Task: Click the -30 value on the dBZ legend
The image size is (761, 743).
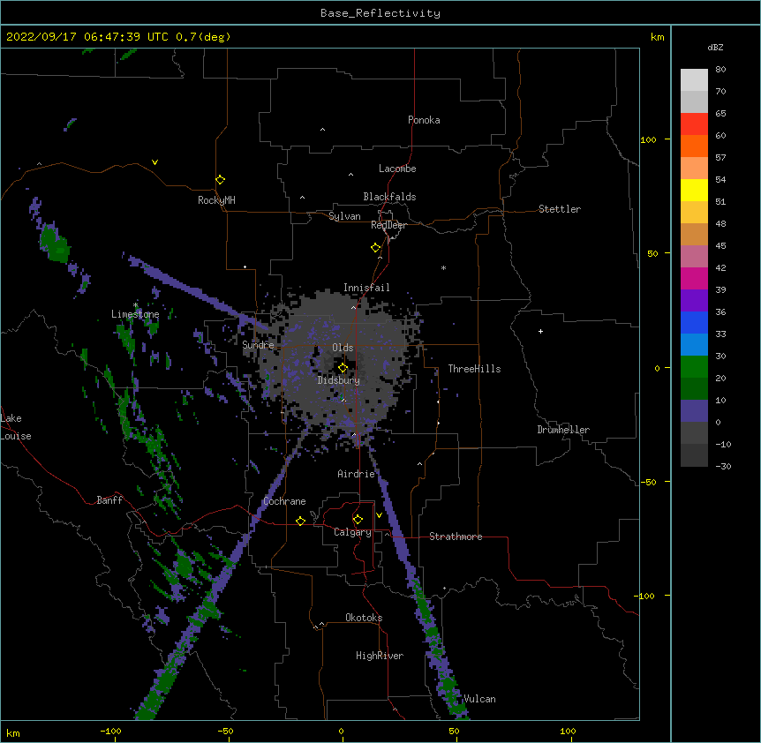Action: tap(723, 467)
